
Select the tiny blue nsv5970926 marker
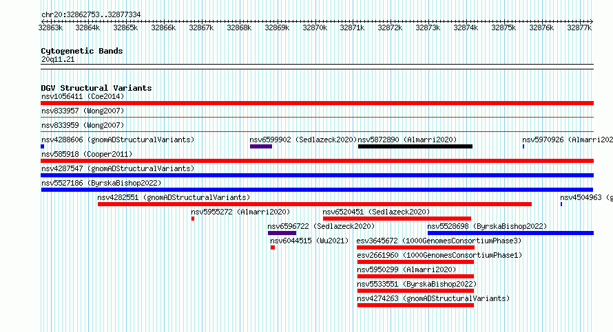tap(523, 146)
